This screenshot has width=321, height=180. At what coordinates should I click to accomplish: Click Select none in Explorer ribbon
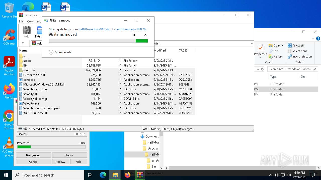tap(297, 51)
